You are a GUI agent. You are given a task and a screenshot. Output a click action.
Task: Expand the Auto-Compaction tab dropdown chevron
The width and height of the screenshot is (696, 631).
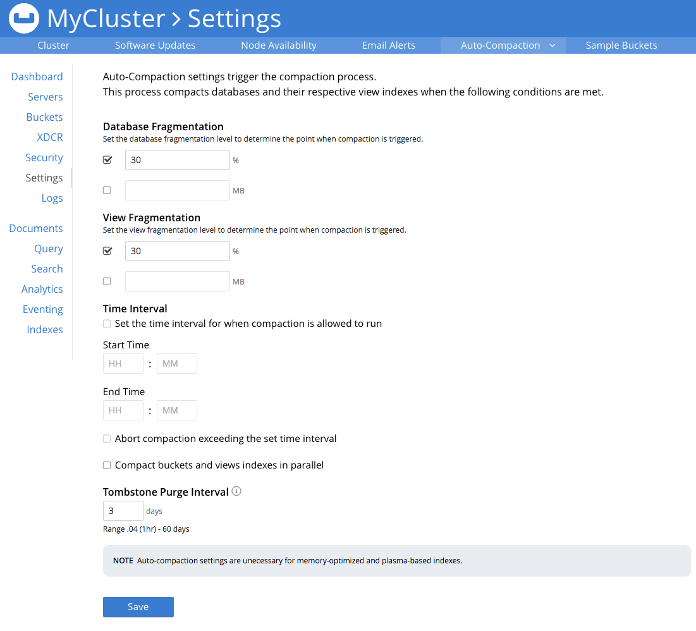tap(552, 46)
